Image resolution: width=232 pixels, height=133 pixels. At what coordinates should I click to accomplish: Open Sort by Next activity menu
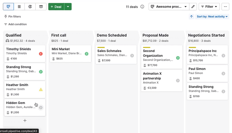click(x=212, y=17)
